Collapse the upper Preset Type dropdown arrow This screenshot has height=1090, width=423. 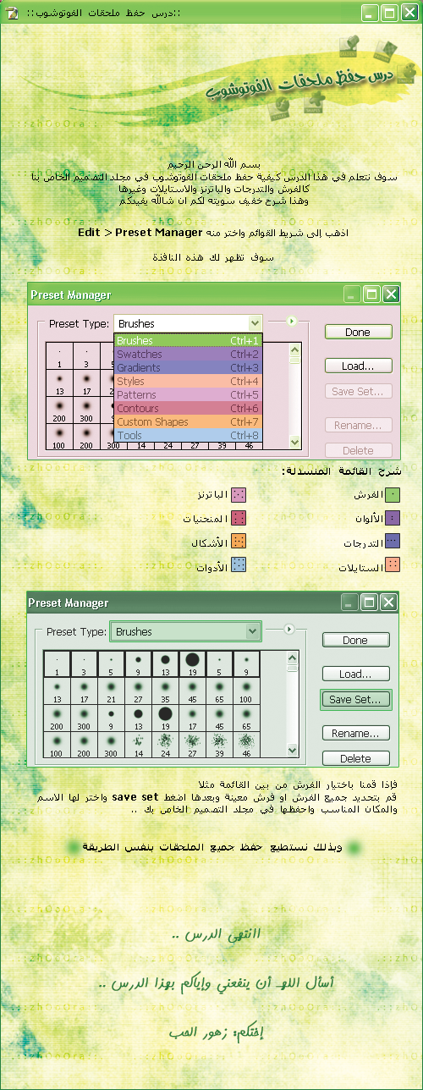pos(255,323)
